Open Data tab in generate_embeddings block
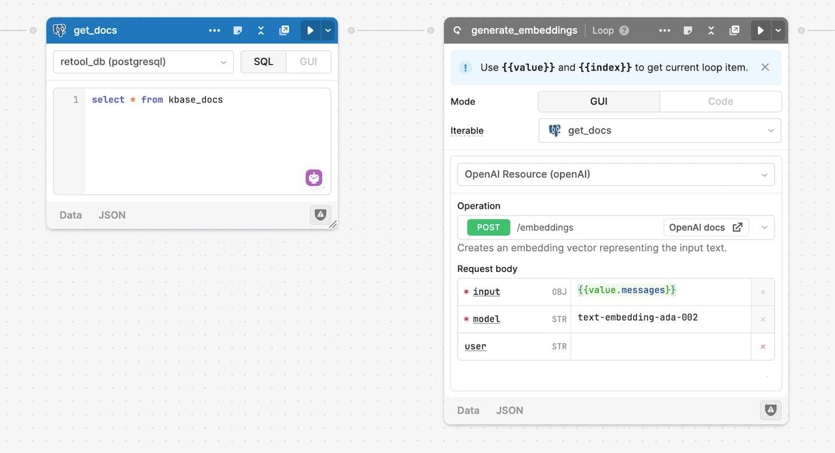 click(468, 410)
